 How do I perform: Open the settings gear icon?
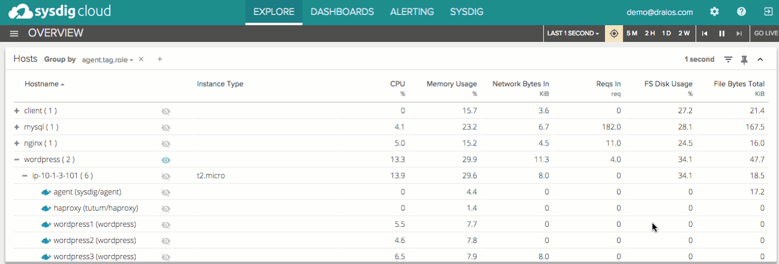714,11
